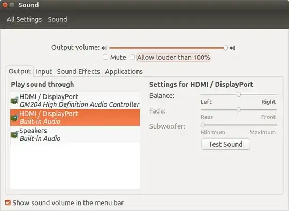The width and height of the screenshot is (289, 211).
Task: Click the Subwoofer slider handle
Action: [203, 125]
